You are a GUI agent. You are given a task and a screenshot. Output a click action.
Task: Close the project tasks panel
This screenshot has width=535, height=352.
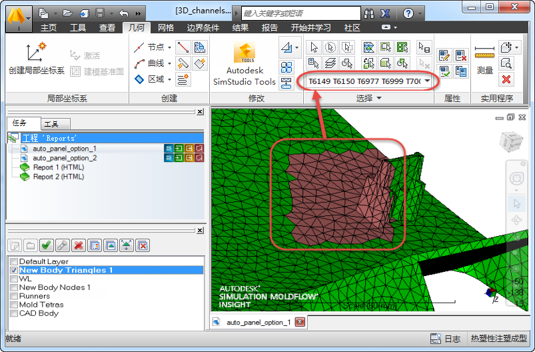[201, 111]
